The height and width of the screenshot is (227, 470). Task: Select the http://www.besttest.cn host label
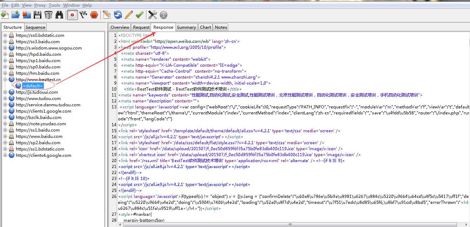(38, 80)
